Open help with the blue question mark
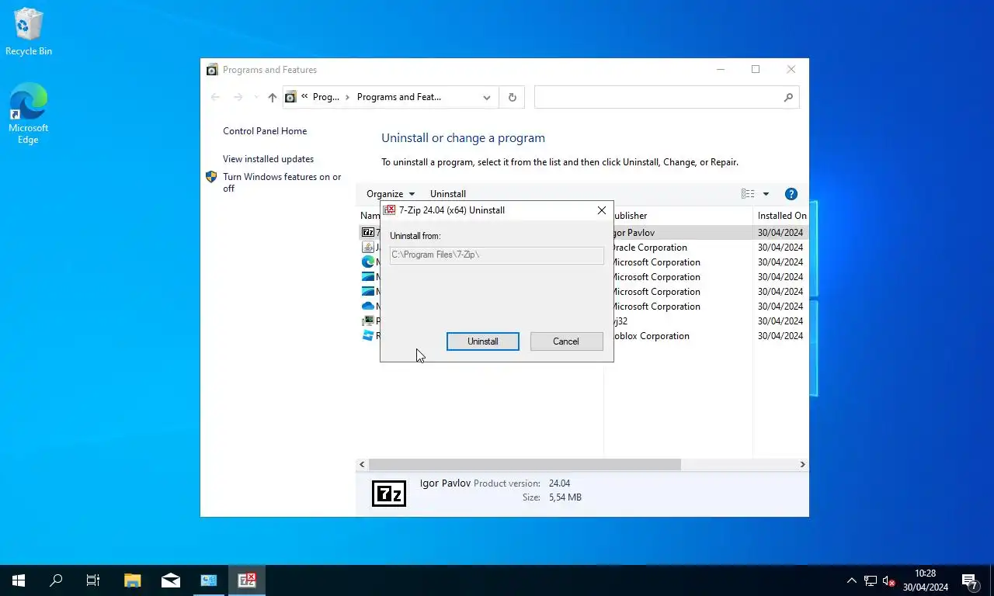The image size is (994, 596). click(x=791, y=194)
